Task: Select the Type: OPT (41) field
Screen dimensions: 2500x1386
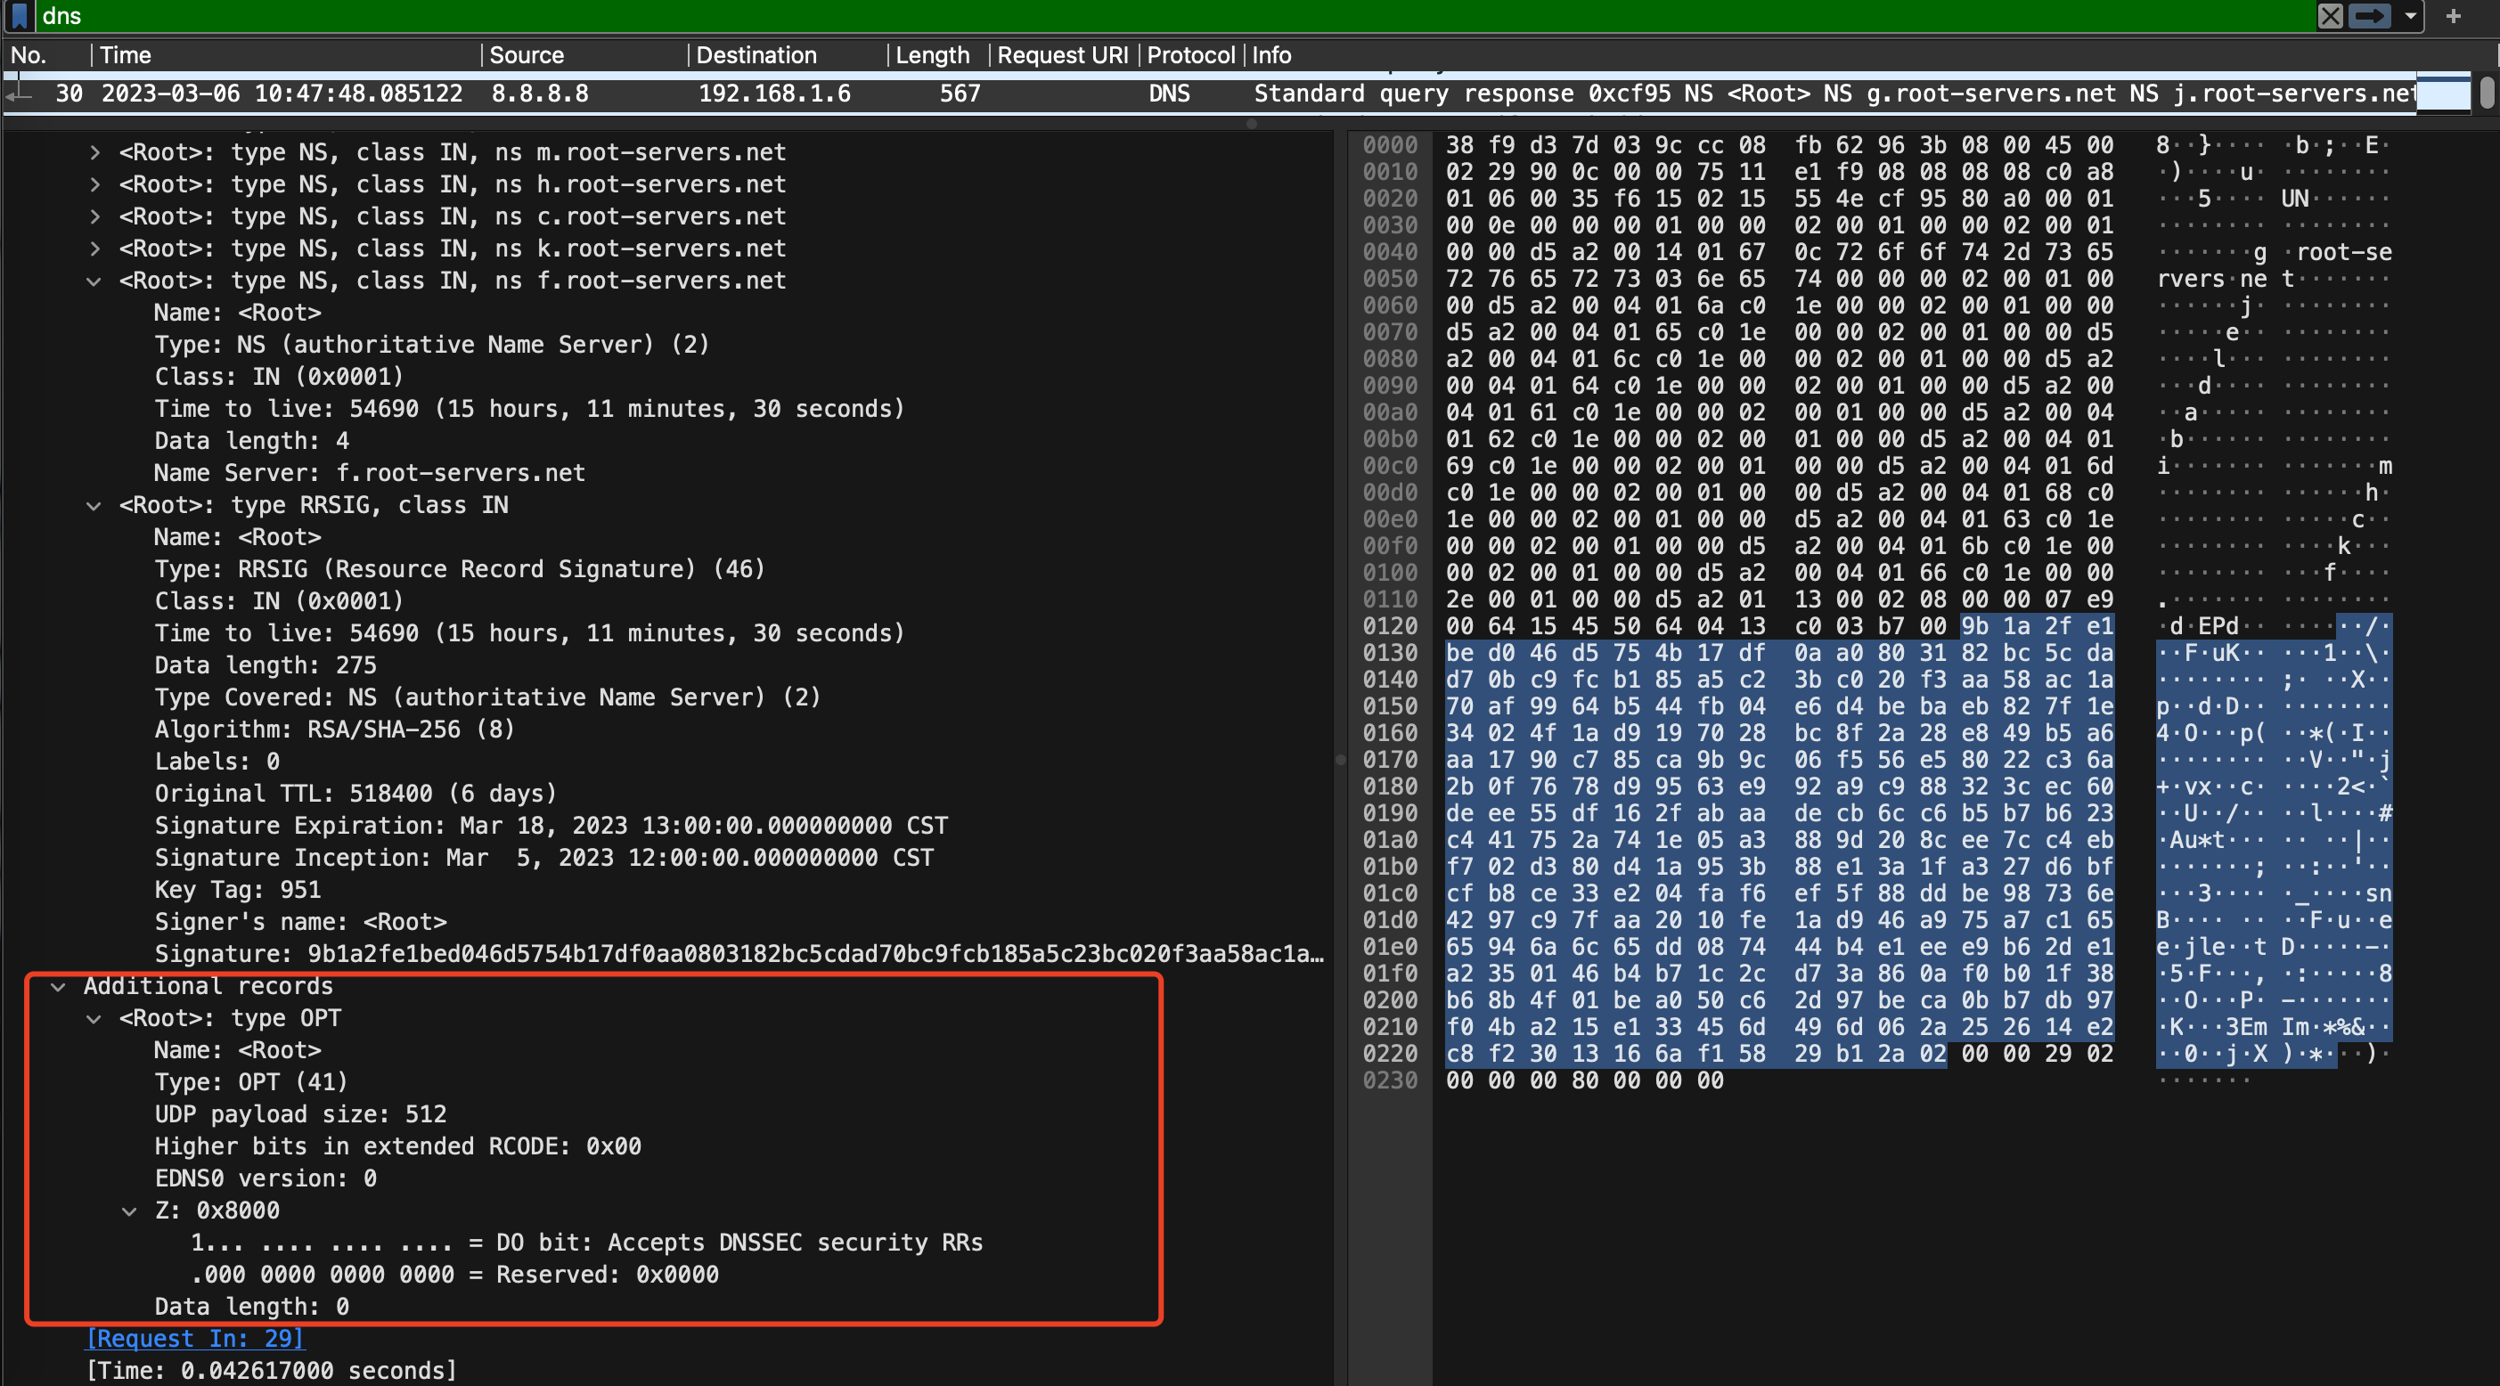Action: coord(250,1082)
